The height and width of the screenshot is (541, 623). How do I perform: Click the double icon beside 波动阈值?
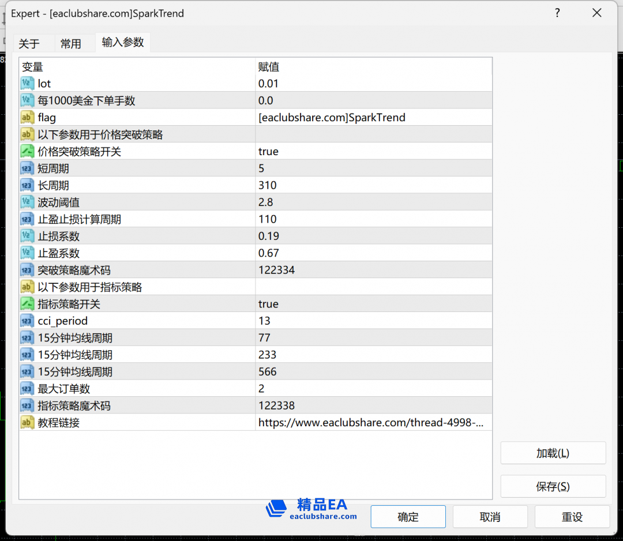click(x=27, y=202)
